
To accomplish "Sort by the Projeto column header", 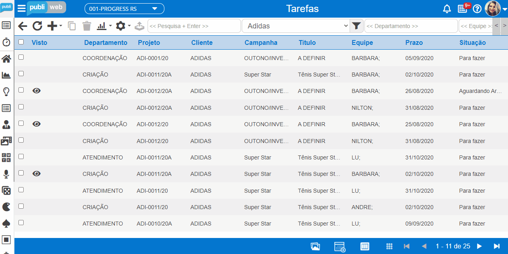I will pos(149,43).
